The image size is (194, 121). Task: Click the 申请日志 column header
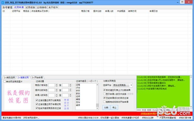point(168,11)
